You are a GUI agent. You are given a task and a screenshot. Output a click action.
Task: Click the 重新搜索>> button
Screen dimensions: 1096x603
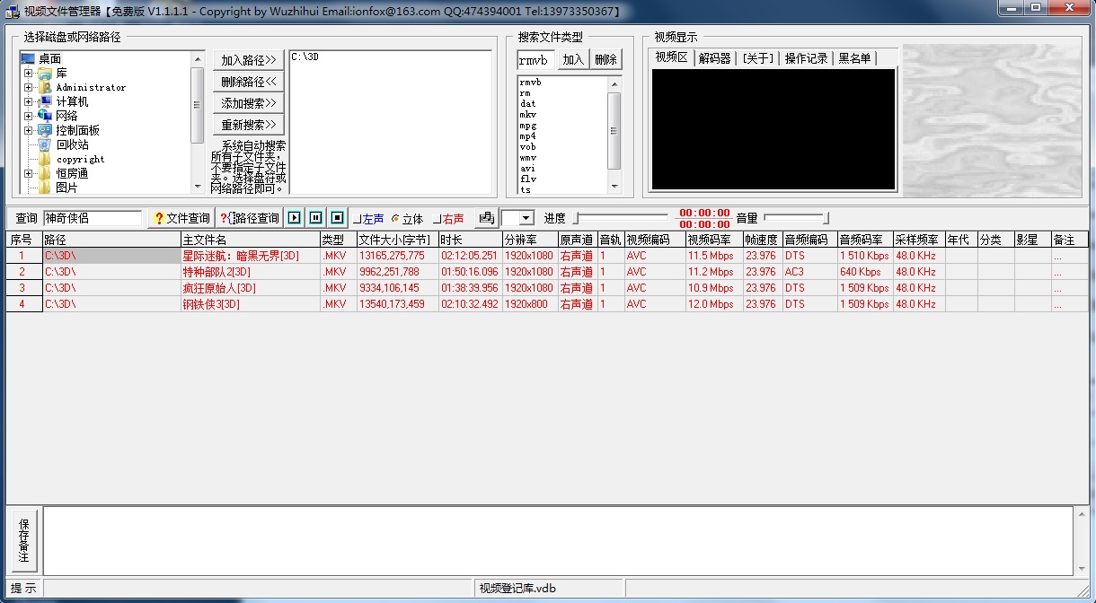click(x=248, y=125)
